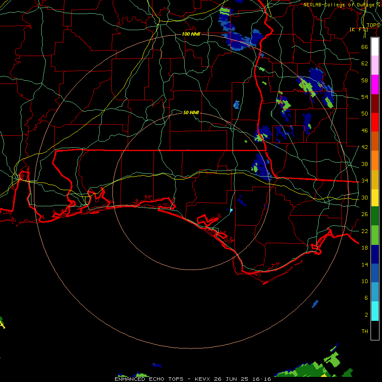The height and width of the screenshot is (382, 382).
Task: Click the legend value '58'
Action: pos(365,80)
